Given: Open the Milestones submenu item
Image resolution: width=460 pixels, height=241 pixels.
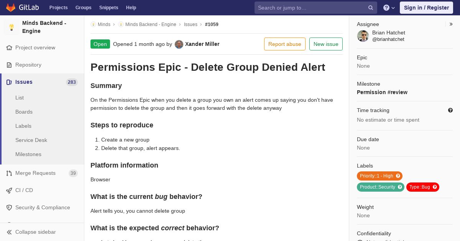Looking at the screenshot, I should pyautogui.click(x=28, y=154).
